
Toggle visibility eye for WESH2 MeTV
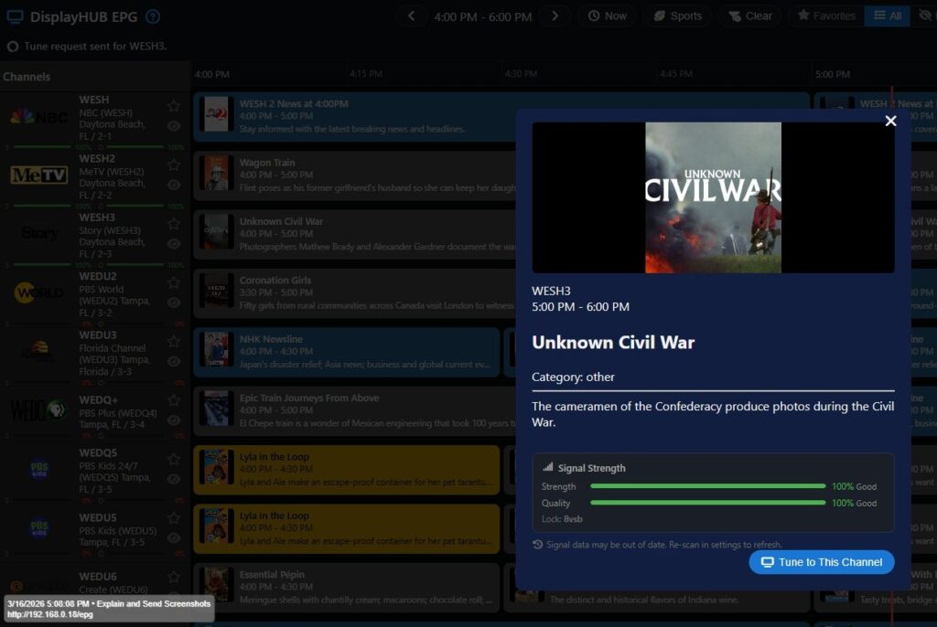174,185
